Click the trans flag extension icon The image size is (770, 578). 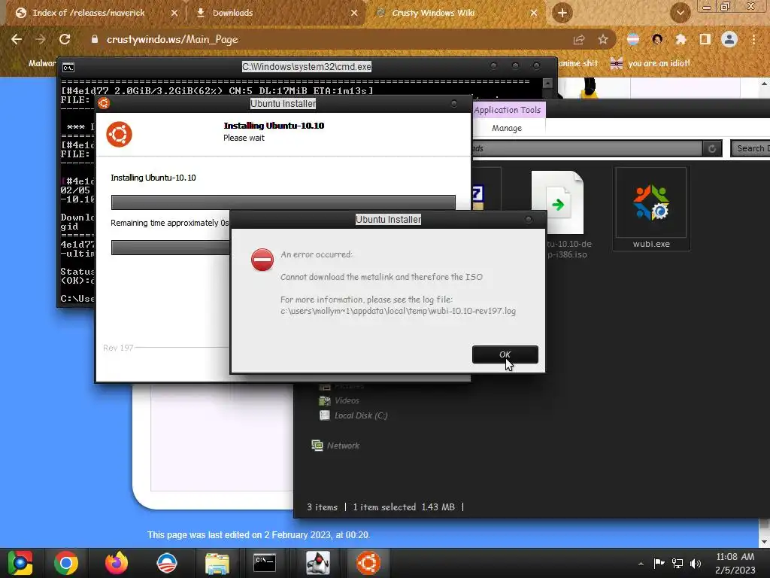tap(633, 39)
